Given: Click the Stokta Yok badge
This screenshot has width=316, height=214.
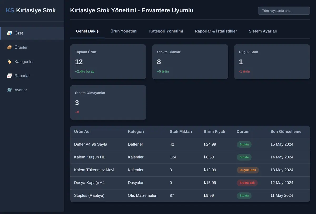Looking at the screenshot, I should pos(247,183).
